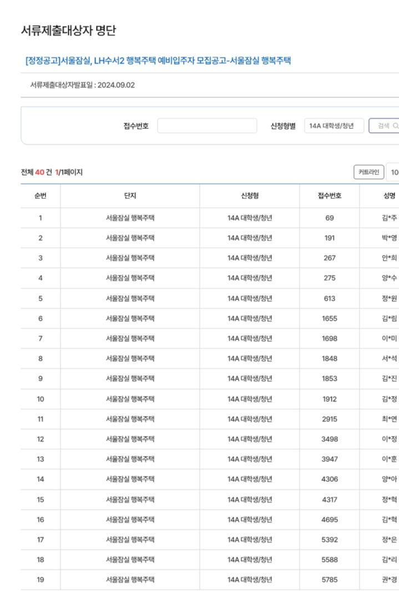Screen dimensions: 399x591
Task: Select receipt number 3947 cell
Action: (330, 459)
